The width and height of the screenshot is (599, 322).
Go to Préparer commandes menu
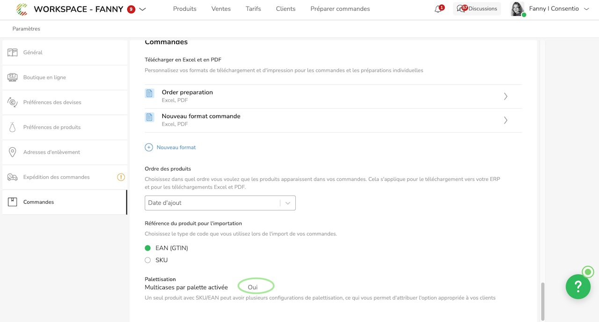pos(340,9)
